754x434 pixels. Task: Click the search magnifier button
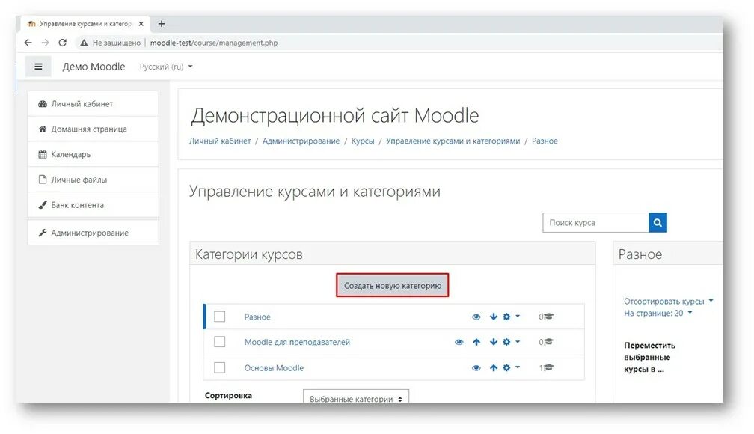[x=658, y=223]
